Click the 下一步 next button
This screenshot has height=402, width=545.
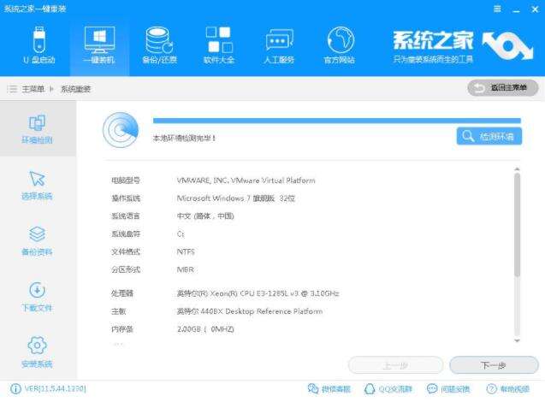point(494,365)
